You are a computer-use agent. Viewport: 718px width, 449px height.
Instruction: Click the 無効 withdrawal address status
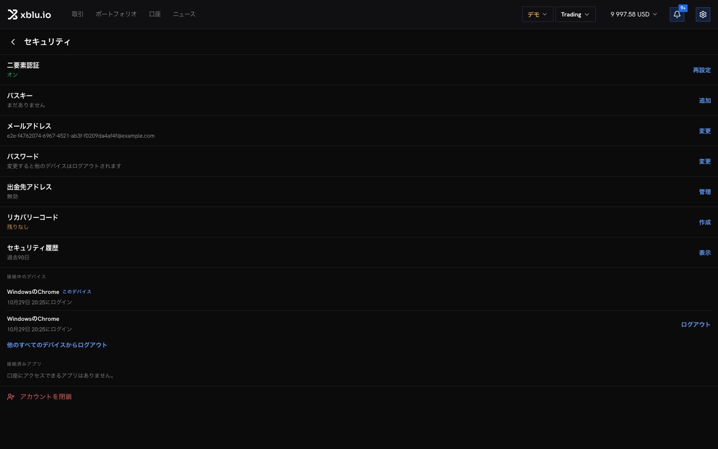[12, 197]
